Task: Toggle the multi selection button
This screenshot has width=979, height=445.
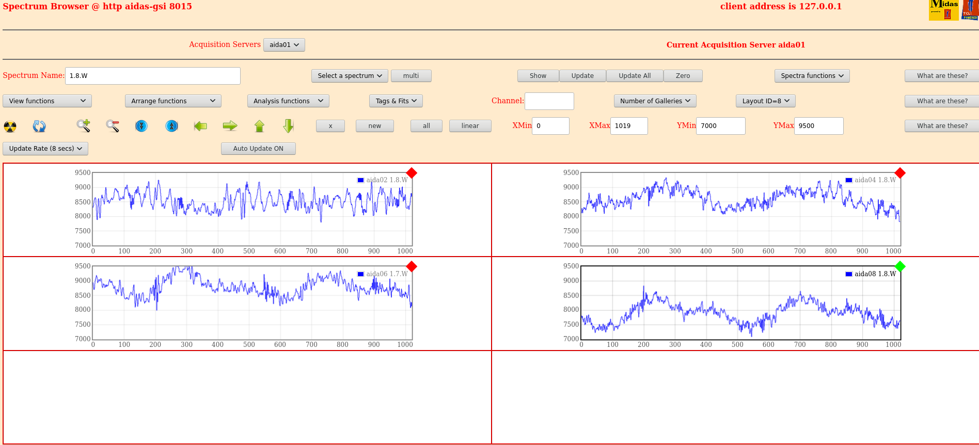Action: pos(411,76)
